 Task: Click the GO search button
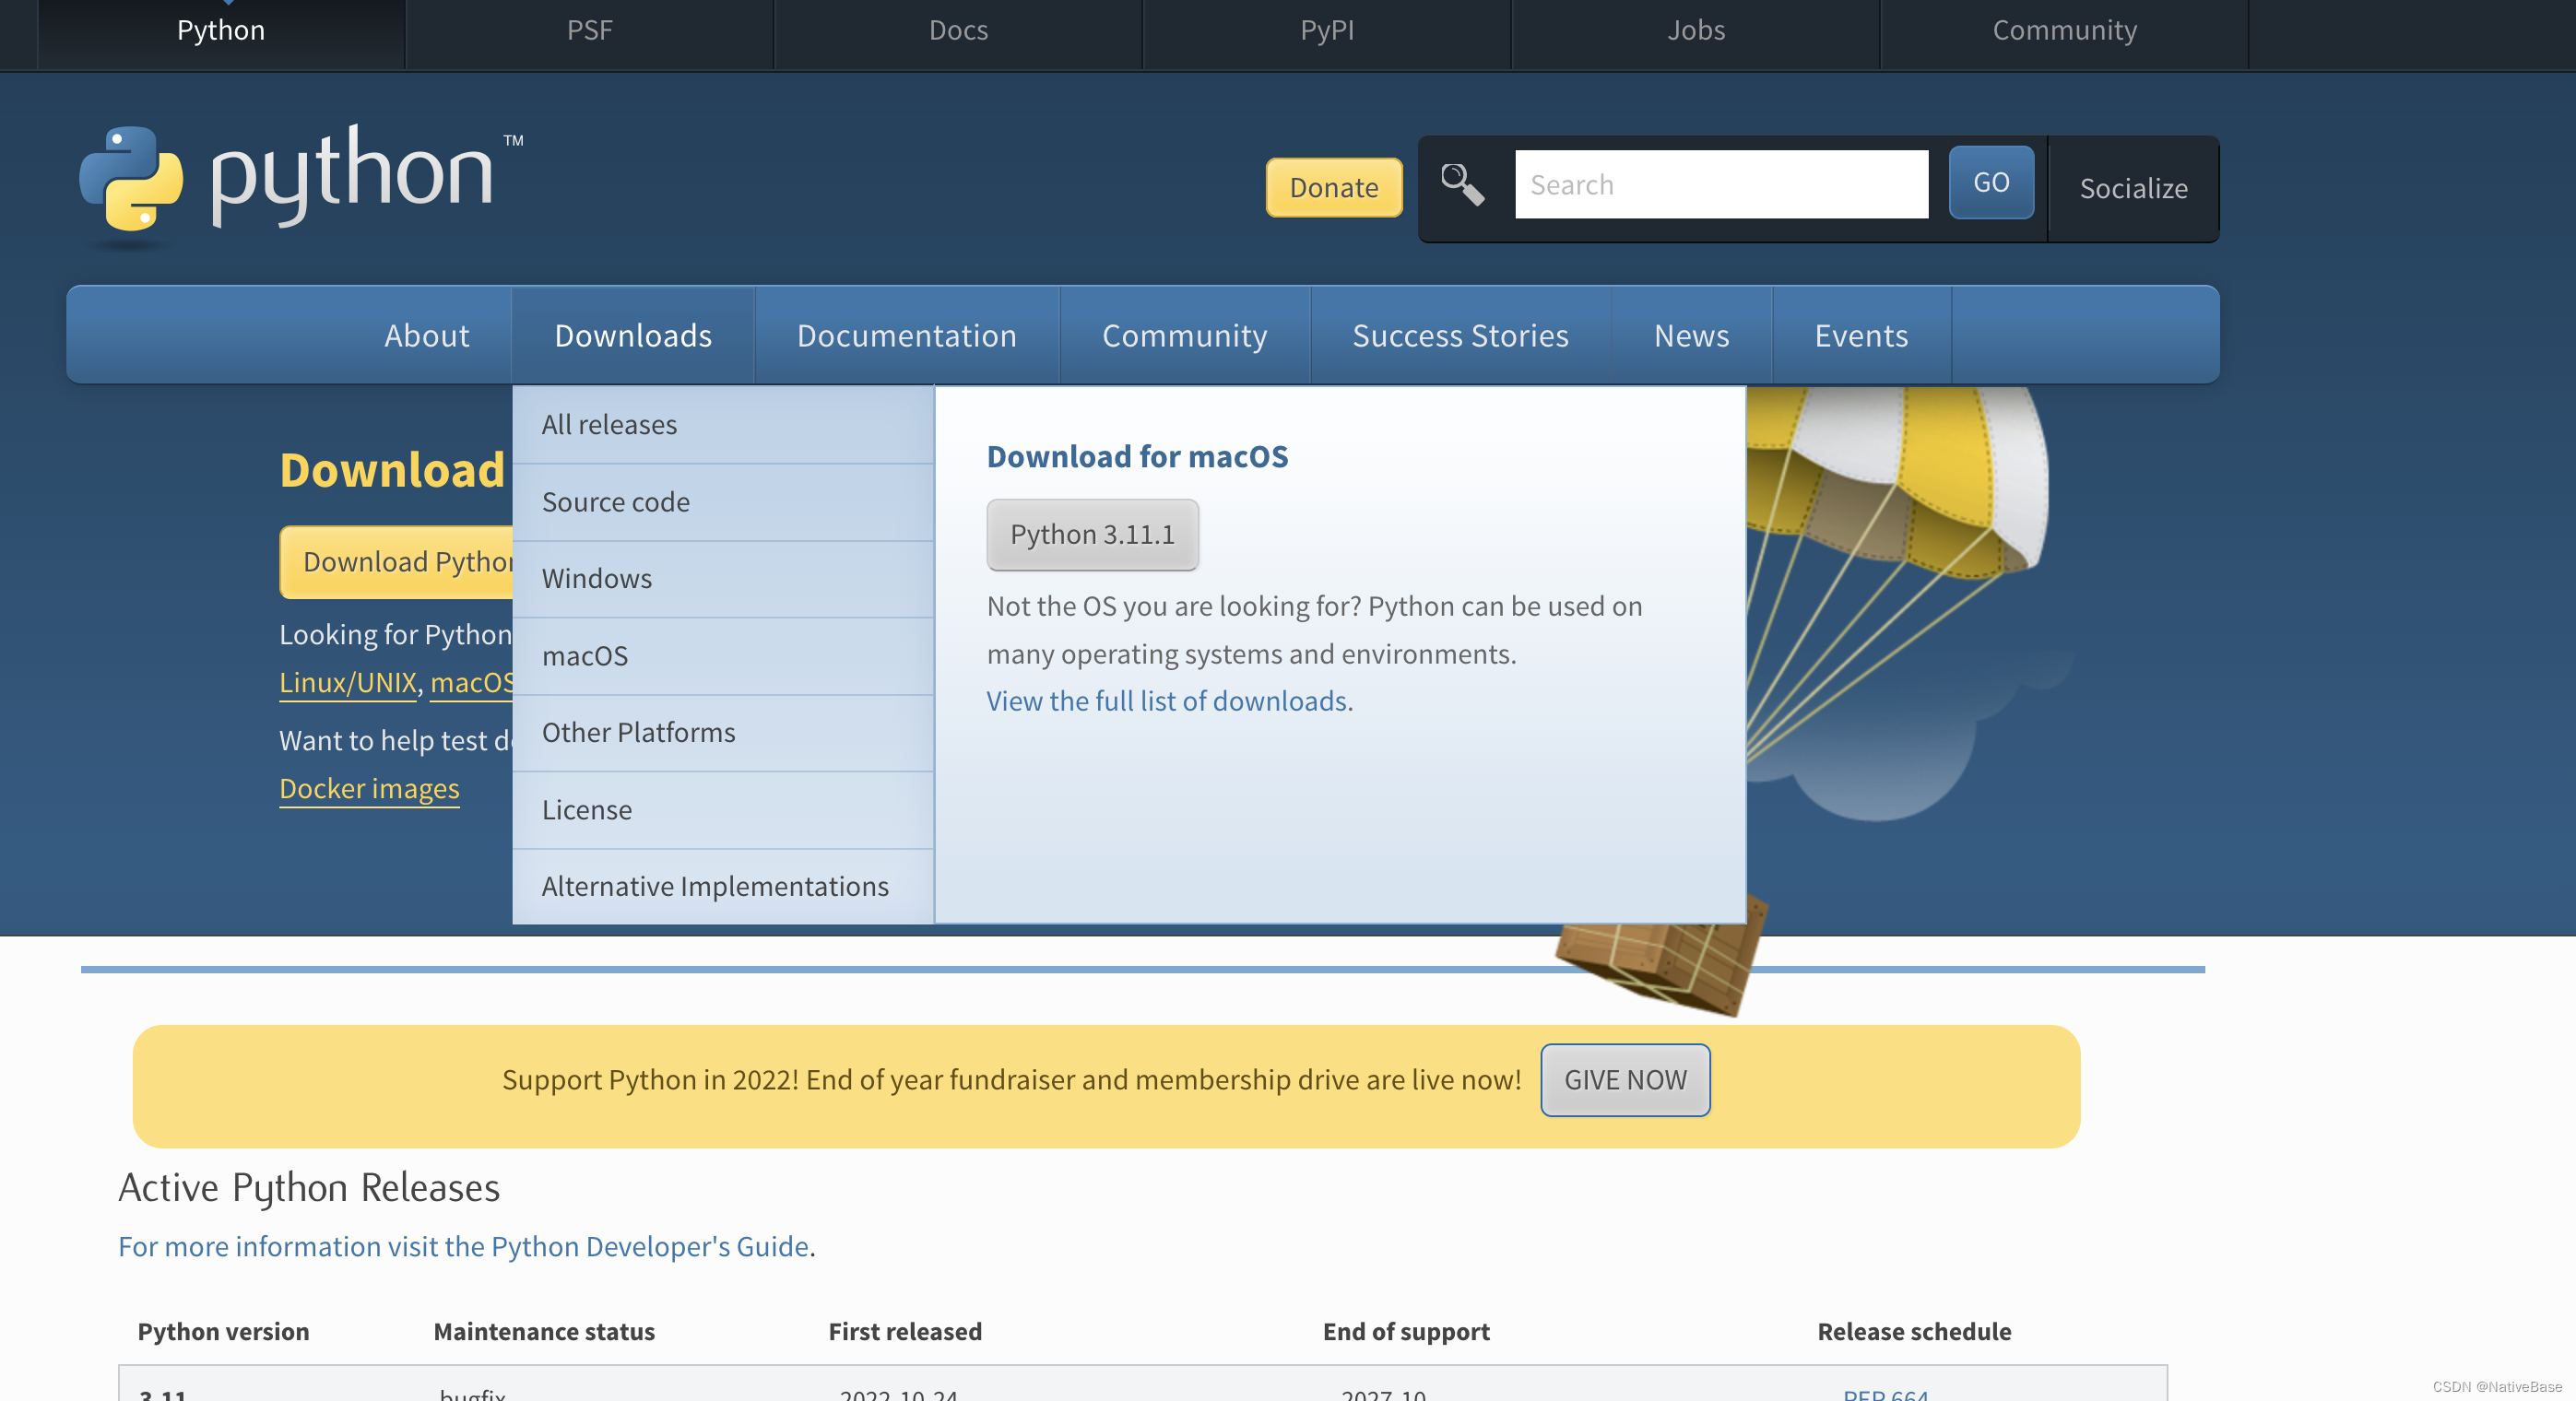pos(1991,183)
